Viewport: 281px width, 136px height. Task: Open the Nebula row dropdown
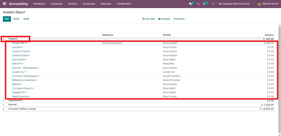pyautogui.click(x=21, y=84)
